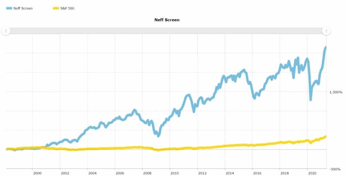Toggle the S&P 500 legend entry
The height and width of the screenshot is (176, 346).
tap(64, 8)
